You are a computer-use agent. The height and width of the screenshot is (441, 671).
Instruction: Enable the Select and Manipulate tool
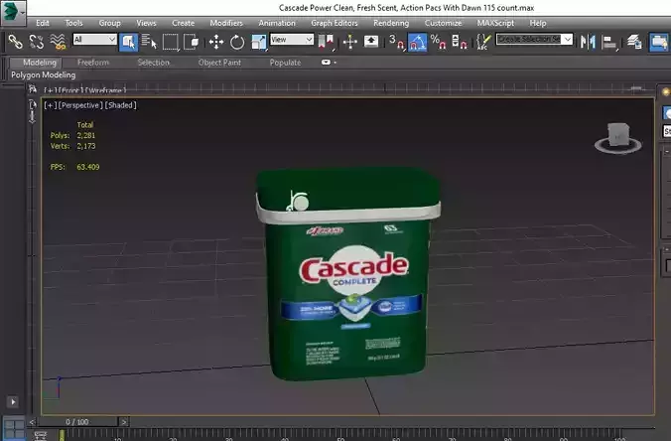[350, 42]
